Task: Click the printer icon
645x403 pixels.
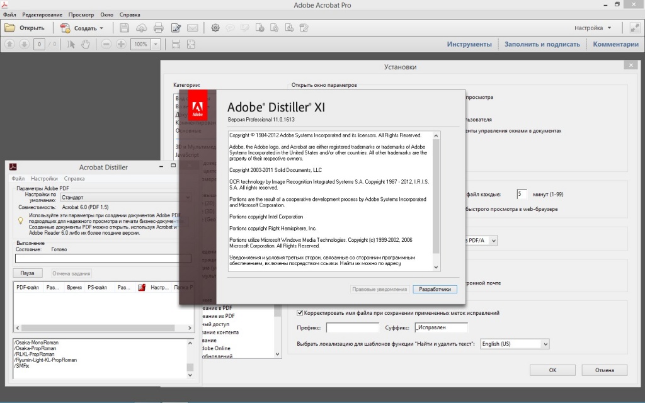Action: tap(158, 28)
